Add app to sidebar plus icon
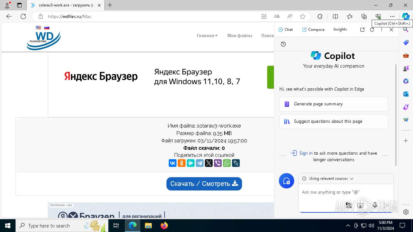 click(406, 141)
